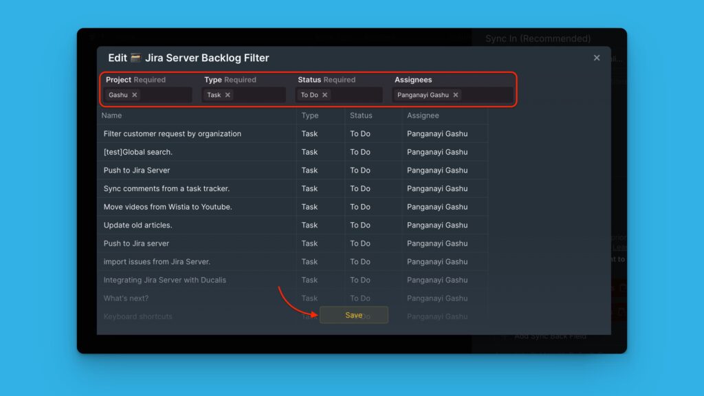Select 'Move videos from Wistia to Youtube.'
The height and width of the screenshot is (396, 704).
click(x=292, y=207)
